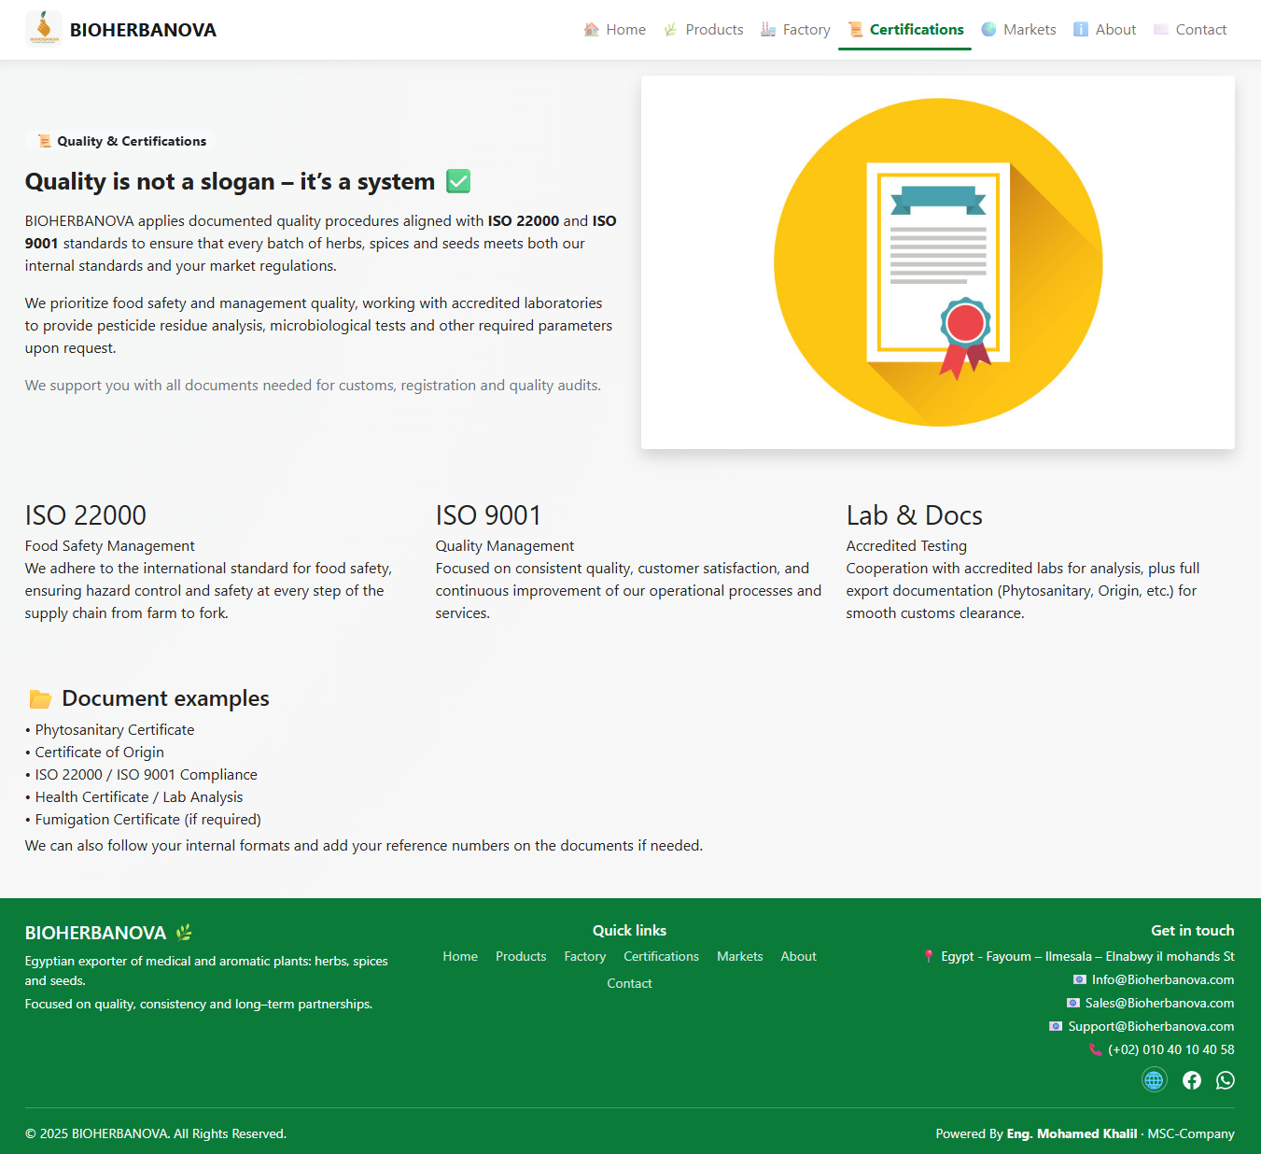Image resolution: width=1261 pixels, height=1154 pixels.
Task: Select the Certifications tab in navbar
Action: pyautogui.click(x=905, y=30)
